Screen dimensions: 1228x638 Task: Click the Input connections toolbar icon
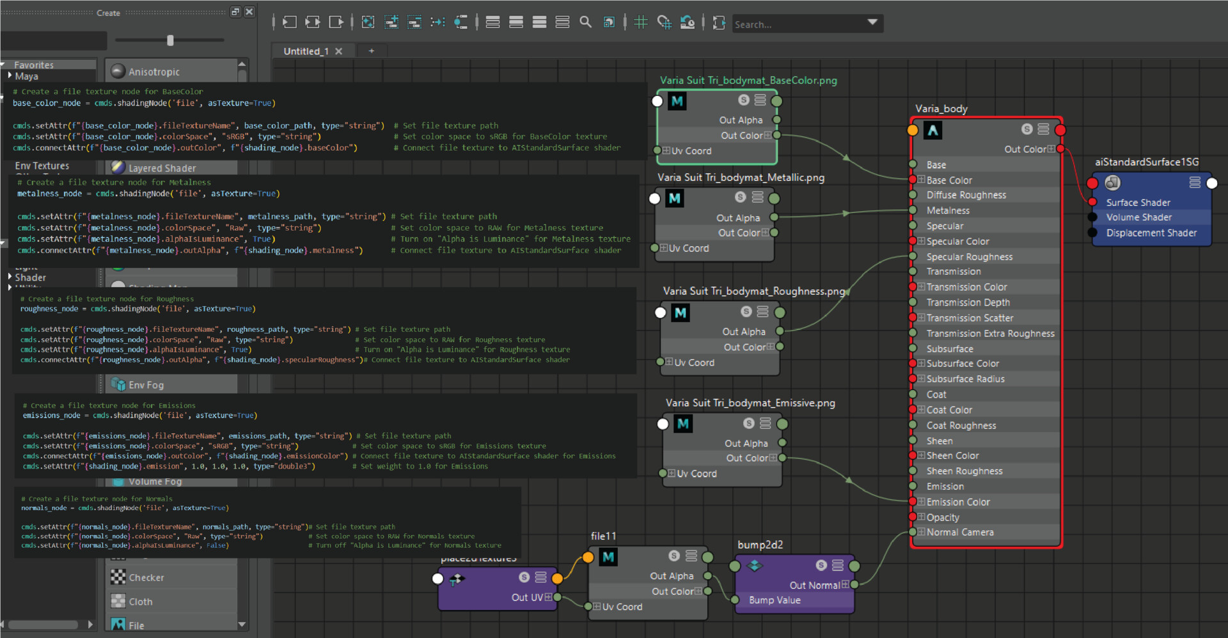pos(290,22)
